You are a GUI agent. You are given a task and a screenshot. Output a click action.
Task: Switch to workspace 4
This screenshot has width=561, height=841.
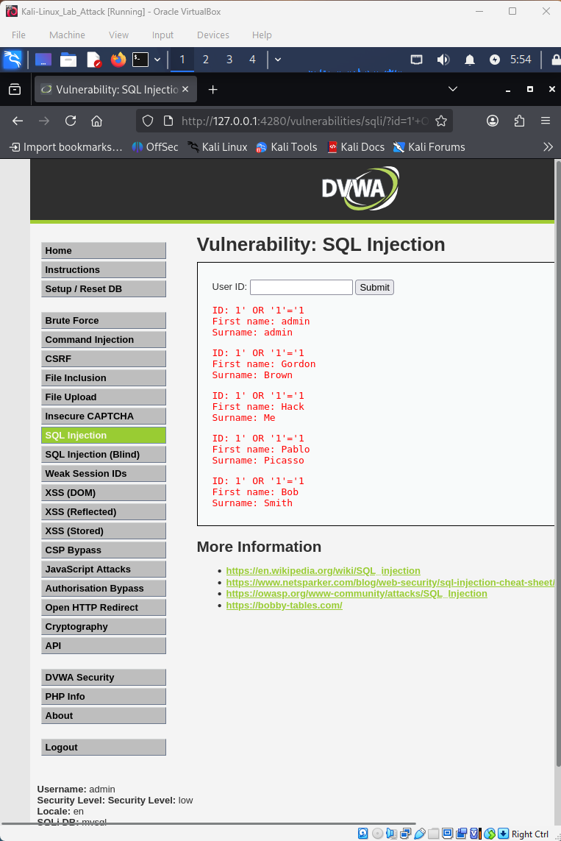click(252, 60)
